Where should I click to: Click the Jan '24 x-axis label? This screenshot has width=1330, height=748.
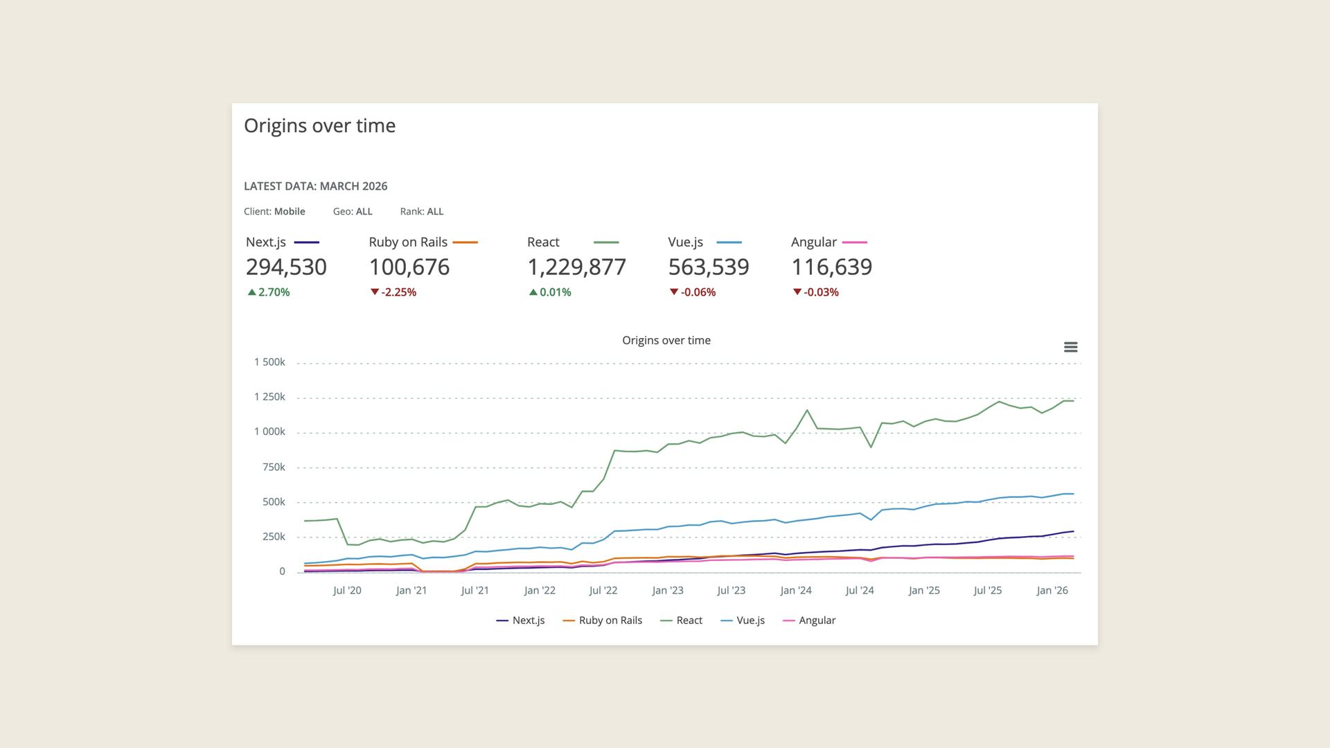pos(795,591)
